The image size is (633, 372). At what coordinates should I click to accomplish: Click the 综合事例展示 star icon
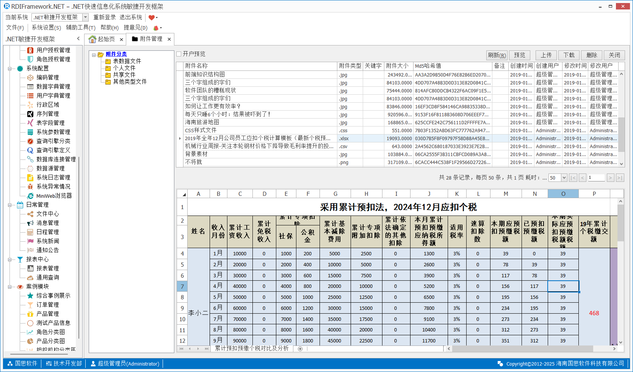click(x=30, y=295)
